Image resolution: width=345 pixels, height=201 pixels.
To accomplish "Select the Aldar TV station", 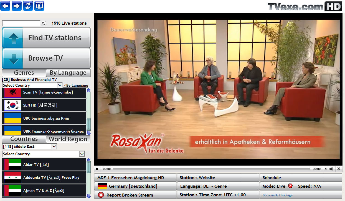I will 44,164.
